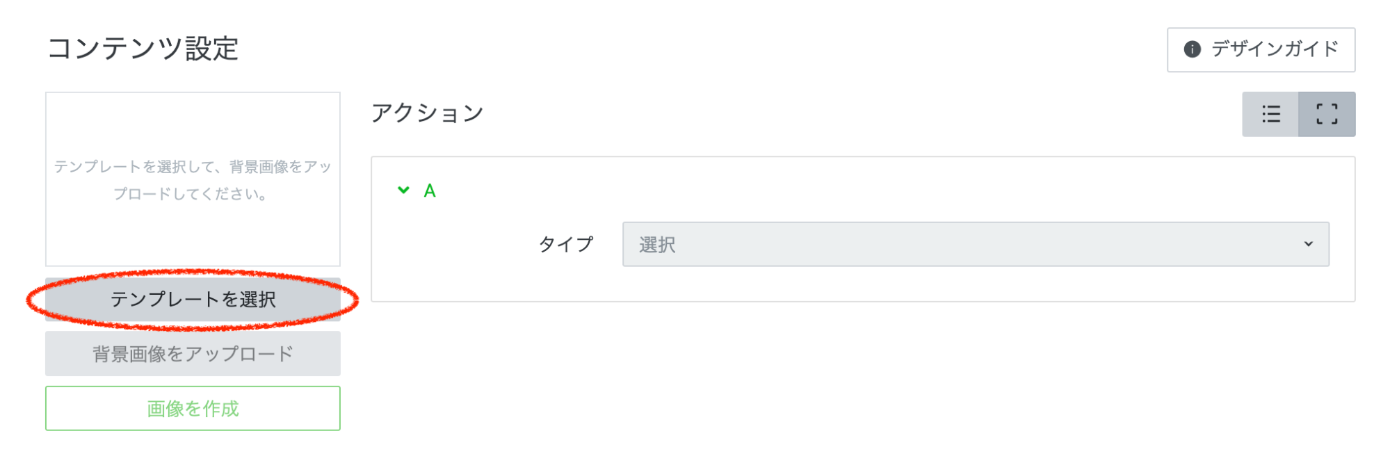The image size is (1390, 463).
Task: Toggle the list/frame view switcher group
Action: click(1298, 114)
